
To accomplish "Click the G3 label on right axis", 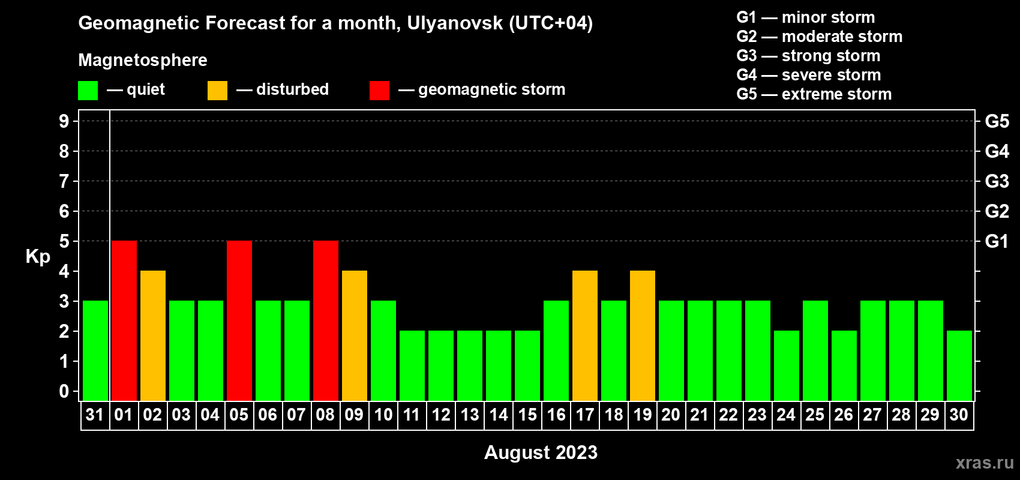I will [x=997, y=181].
